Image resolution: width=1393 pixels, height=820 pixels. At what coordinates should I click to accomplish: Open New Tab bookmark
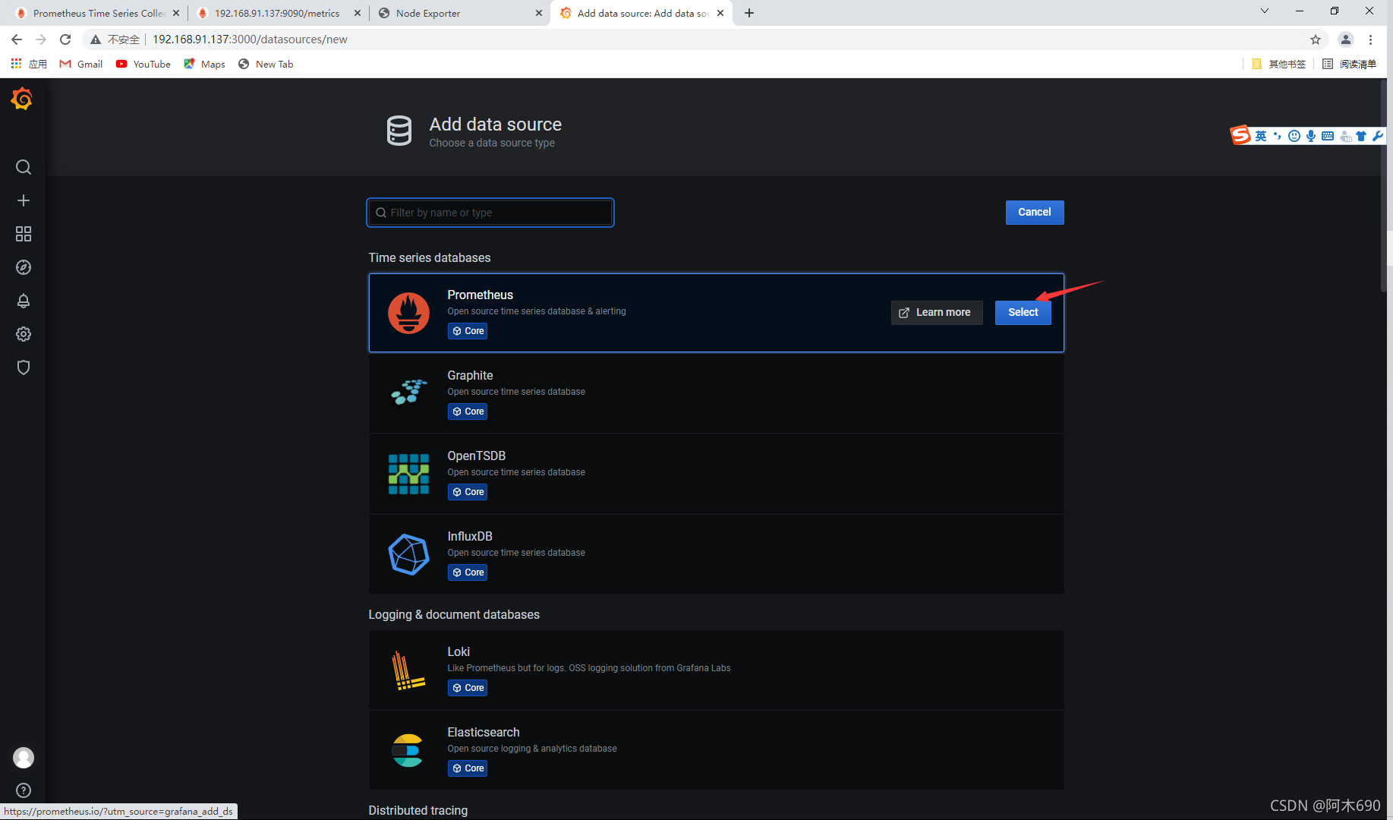pyautogui.click(x=266, y=64)
